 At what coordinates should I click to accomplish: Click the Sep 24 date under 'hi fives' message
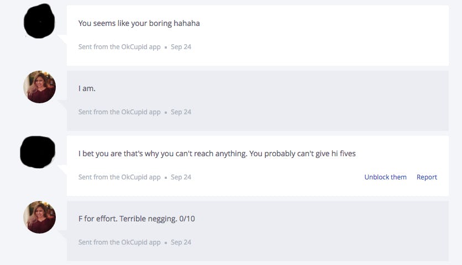click(x=181, y=177)
